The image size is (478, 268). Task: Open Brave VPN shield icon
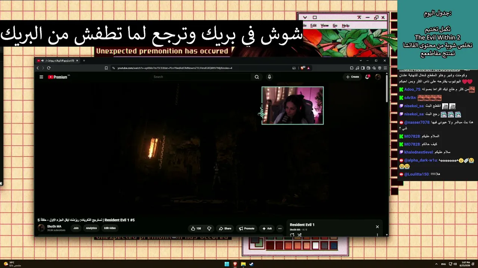click(x=380, y=68)
